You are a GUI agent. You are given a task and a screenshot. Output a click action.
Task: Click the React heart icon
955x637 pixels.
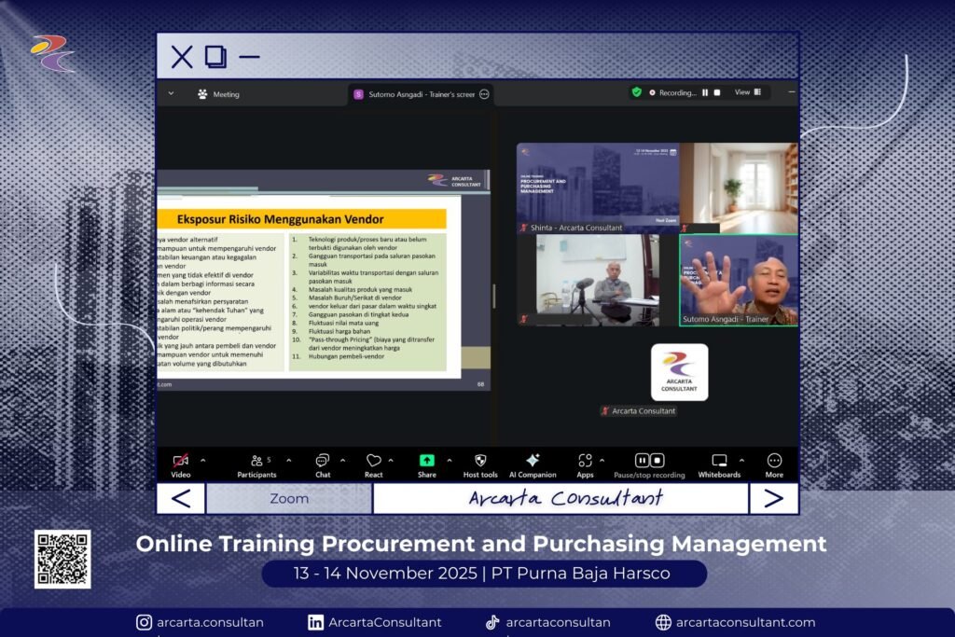(x=374, y=461)
